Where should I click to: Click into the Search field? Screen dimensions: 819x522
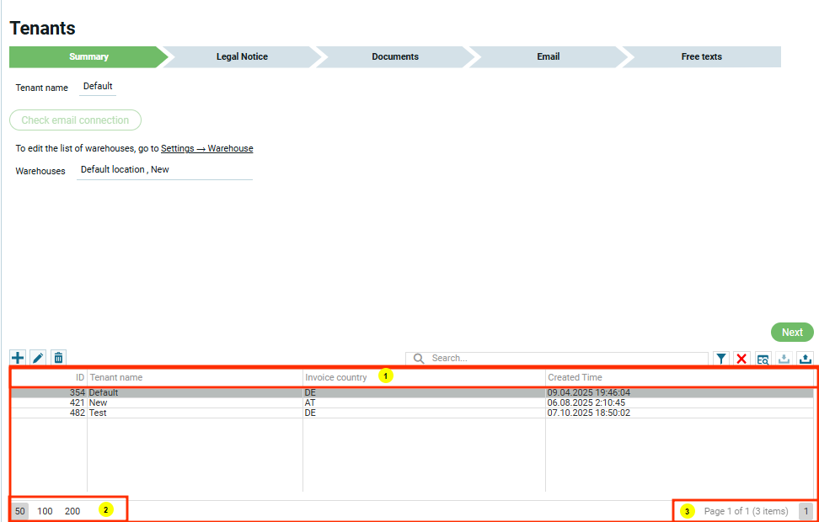(565, 359)
